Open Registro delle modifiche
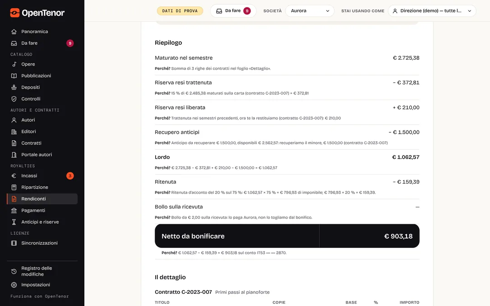This screenshot has width=490, height=306. click(x=42, y=272)
